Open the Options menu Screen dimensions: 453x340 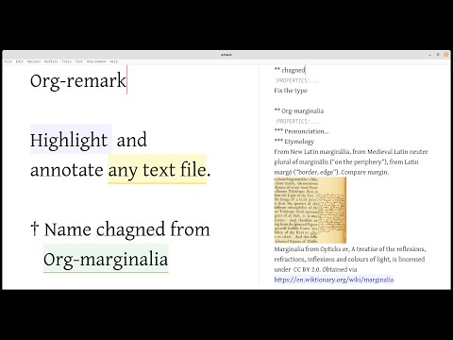tap(34, 61)
